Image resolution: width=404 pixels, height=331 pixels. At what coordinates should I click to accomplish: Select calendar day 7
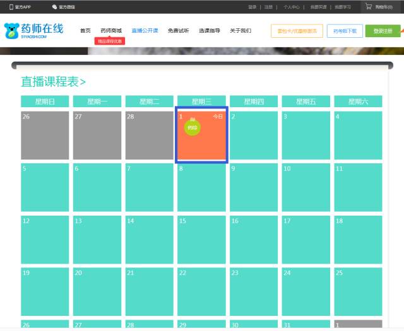pyautogui.click(x=150, y=188)
